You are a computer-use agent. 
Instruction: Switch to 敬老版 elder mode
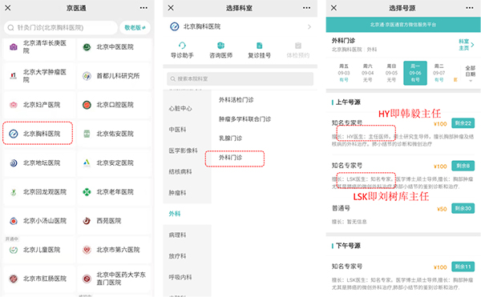pyautogui.click(x=135, y=27)
